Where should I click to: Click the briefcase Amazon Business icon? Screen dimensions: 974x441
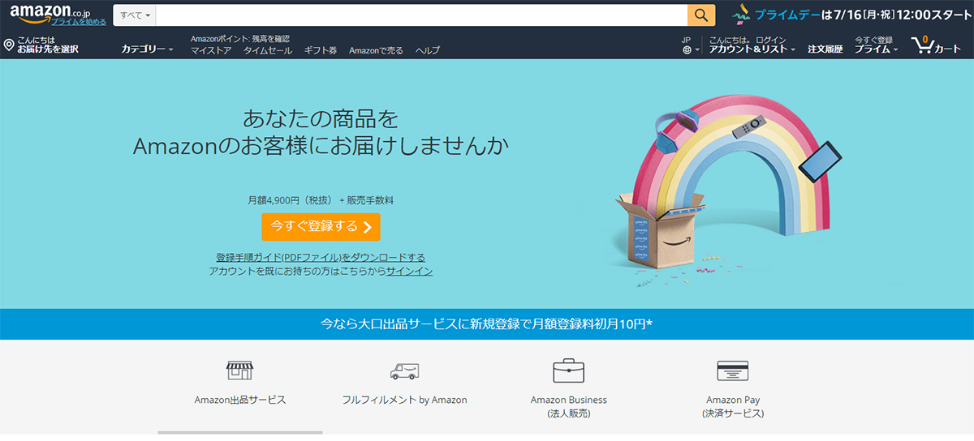(568, 371)
